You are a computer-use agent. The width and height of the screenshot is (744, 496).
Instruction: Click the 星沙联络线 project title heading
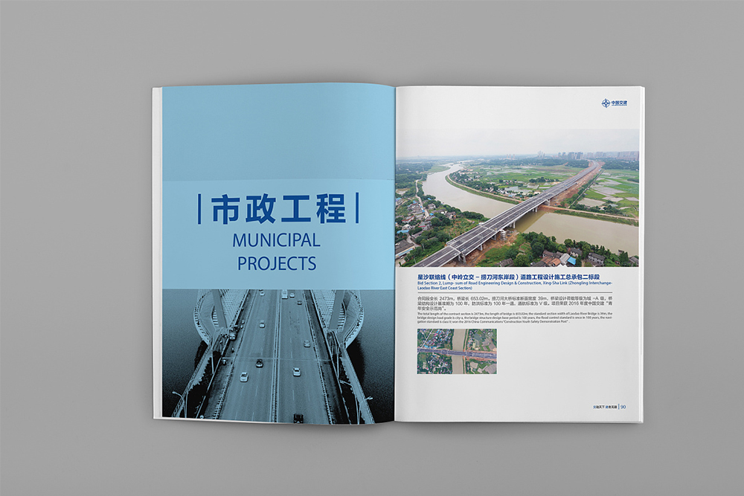pyautogui.click(x=510, y=276)
